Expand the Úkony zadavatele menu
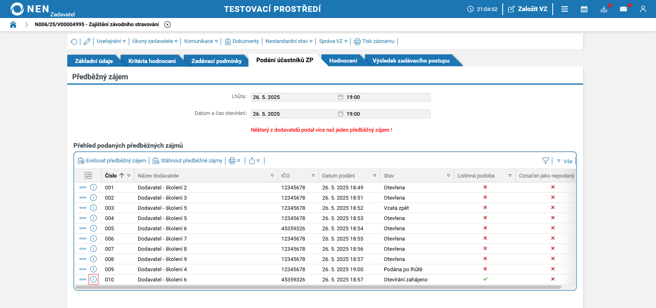Screen dimensions: 656x308 click(155, 41)
